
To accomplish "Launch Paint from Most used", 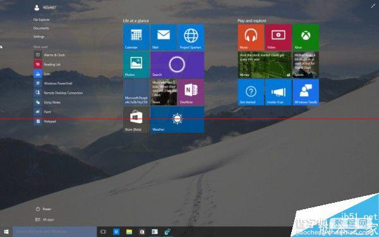I will [x=42, y=112].
